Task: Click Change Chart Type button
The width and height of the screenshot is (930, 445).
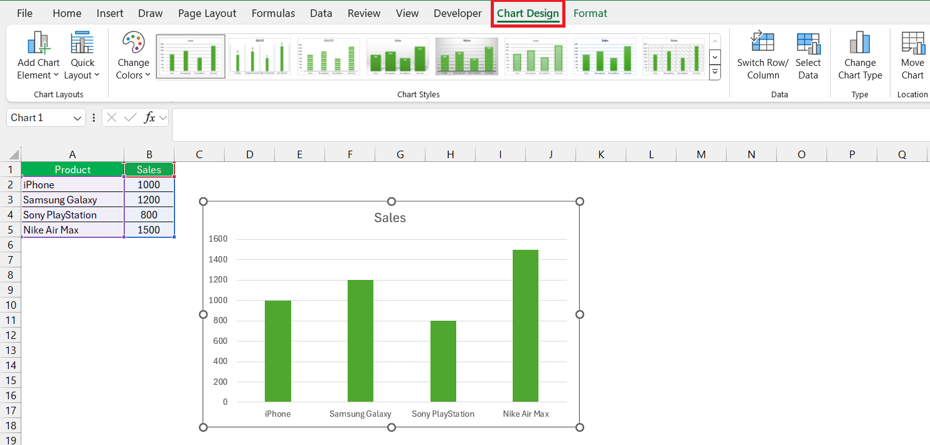Action: tap(860, 56)
